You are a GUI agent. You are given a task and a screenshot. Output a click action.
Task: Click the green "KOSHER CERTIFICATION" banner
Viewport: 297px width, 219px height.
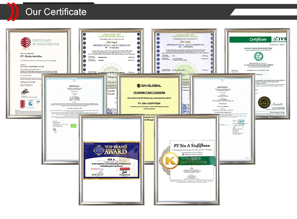[x=196, y=160]
